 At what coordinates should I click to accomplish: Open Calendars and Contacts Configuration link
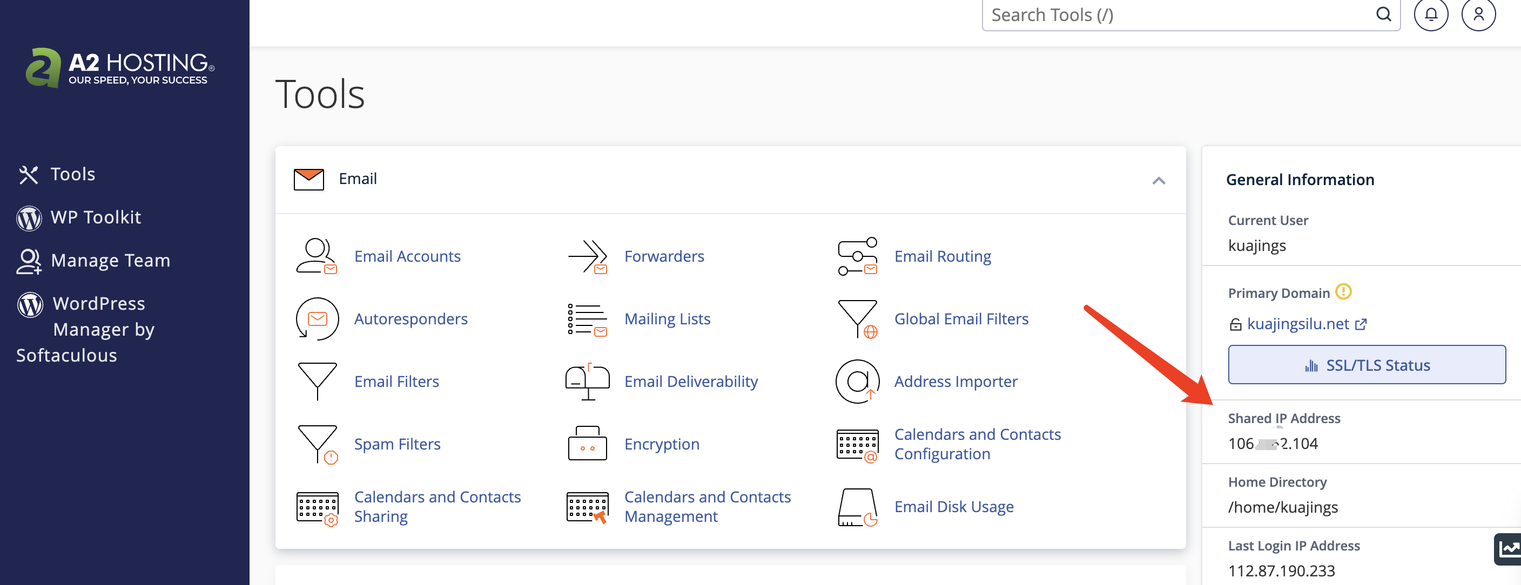978,444
